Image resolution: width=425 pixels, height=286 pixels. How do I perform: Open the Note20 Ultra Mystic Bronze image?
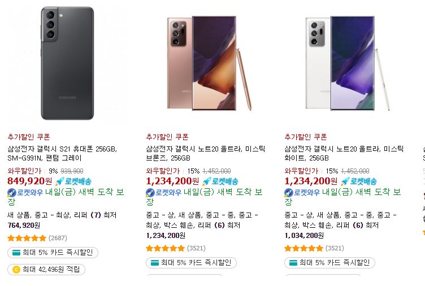pyautogui.click(x=209, y=63)
